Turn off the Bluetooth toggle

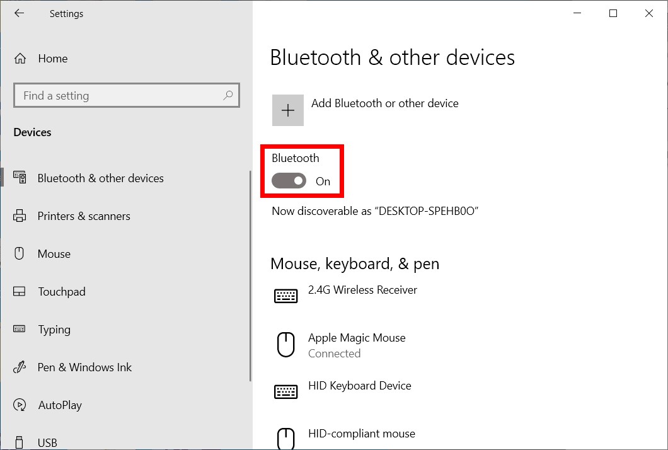(289, 182)
